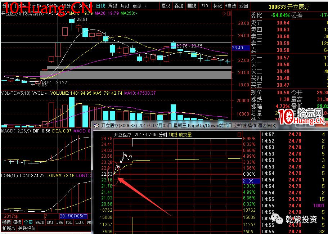Click the 买五 30.47 bid row
Image resolution: width=328 pixels, height=234 pixels.
click(x=289, y=85)
